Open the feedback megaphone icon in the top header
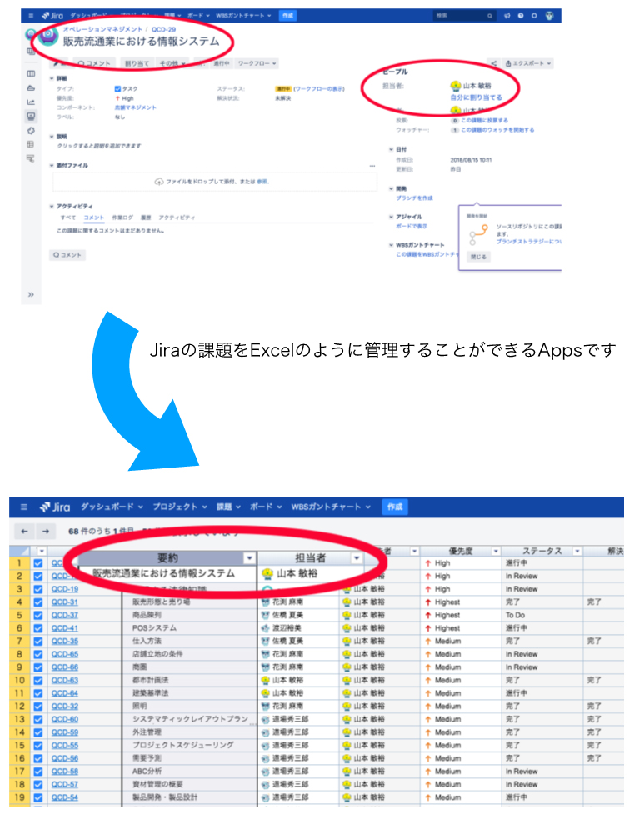644x820 pixels. (507, 16)
